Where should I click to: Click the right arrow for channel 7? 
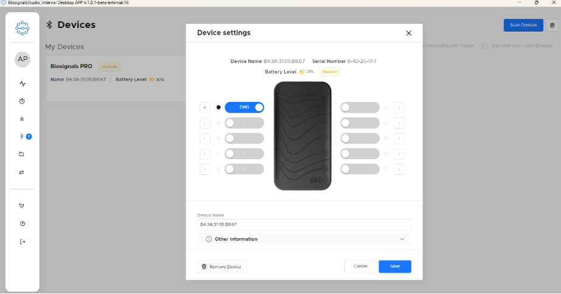tap(399, 123)
